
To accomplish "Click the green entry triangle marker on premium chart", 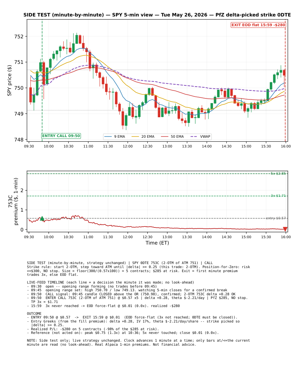I will pos(42,218).
